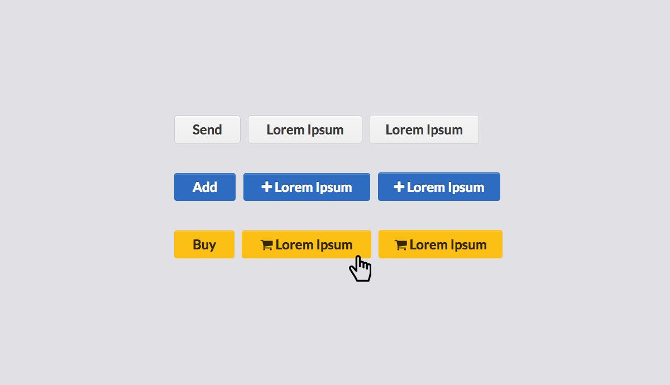
Task: Click the plus icon on the rightmost blue button
Action: (x=399, y=187)
